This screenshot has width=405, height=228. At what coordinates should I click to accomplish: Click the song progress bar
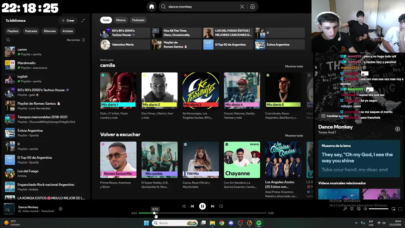[x=202, y=213]
